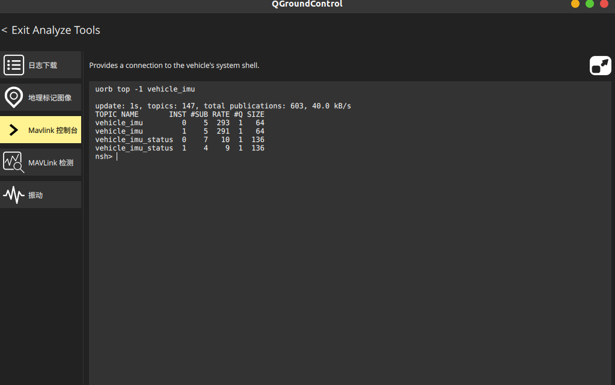Screen dimensions: 615x385
Task: Close QGroundControl with the red button
Action: [x=604, y=4]
